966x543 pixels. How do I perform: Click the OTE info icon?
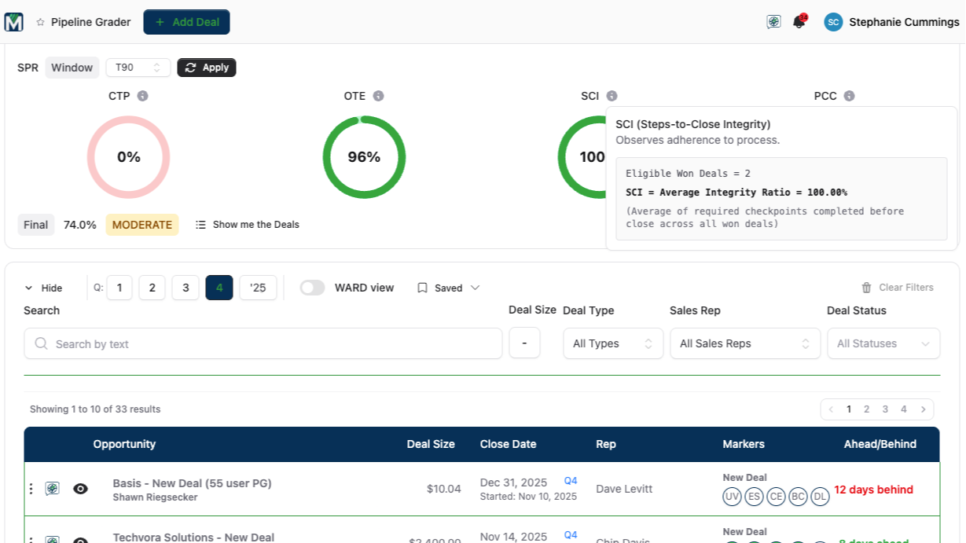click(378, 96)
